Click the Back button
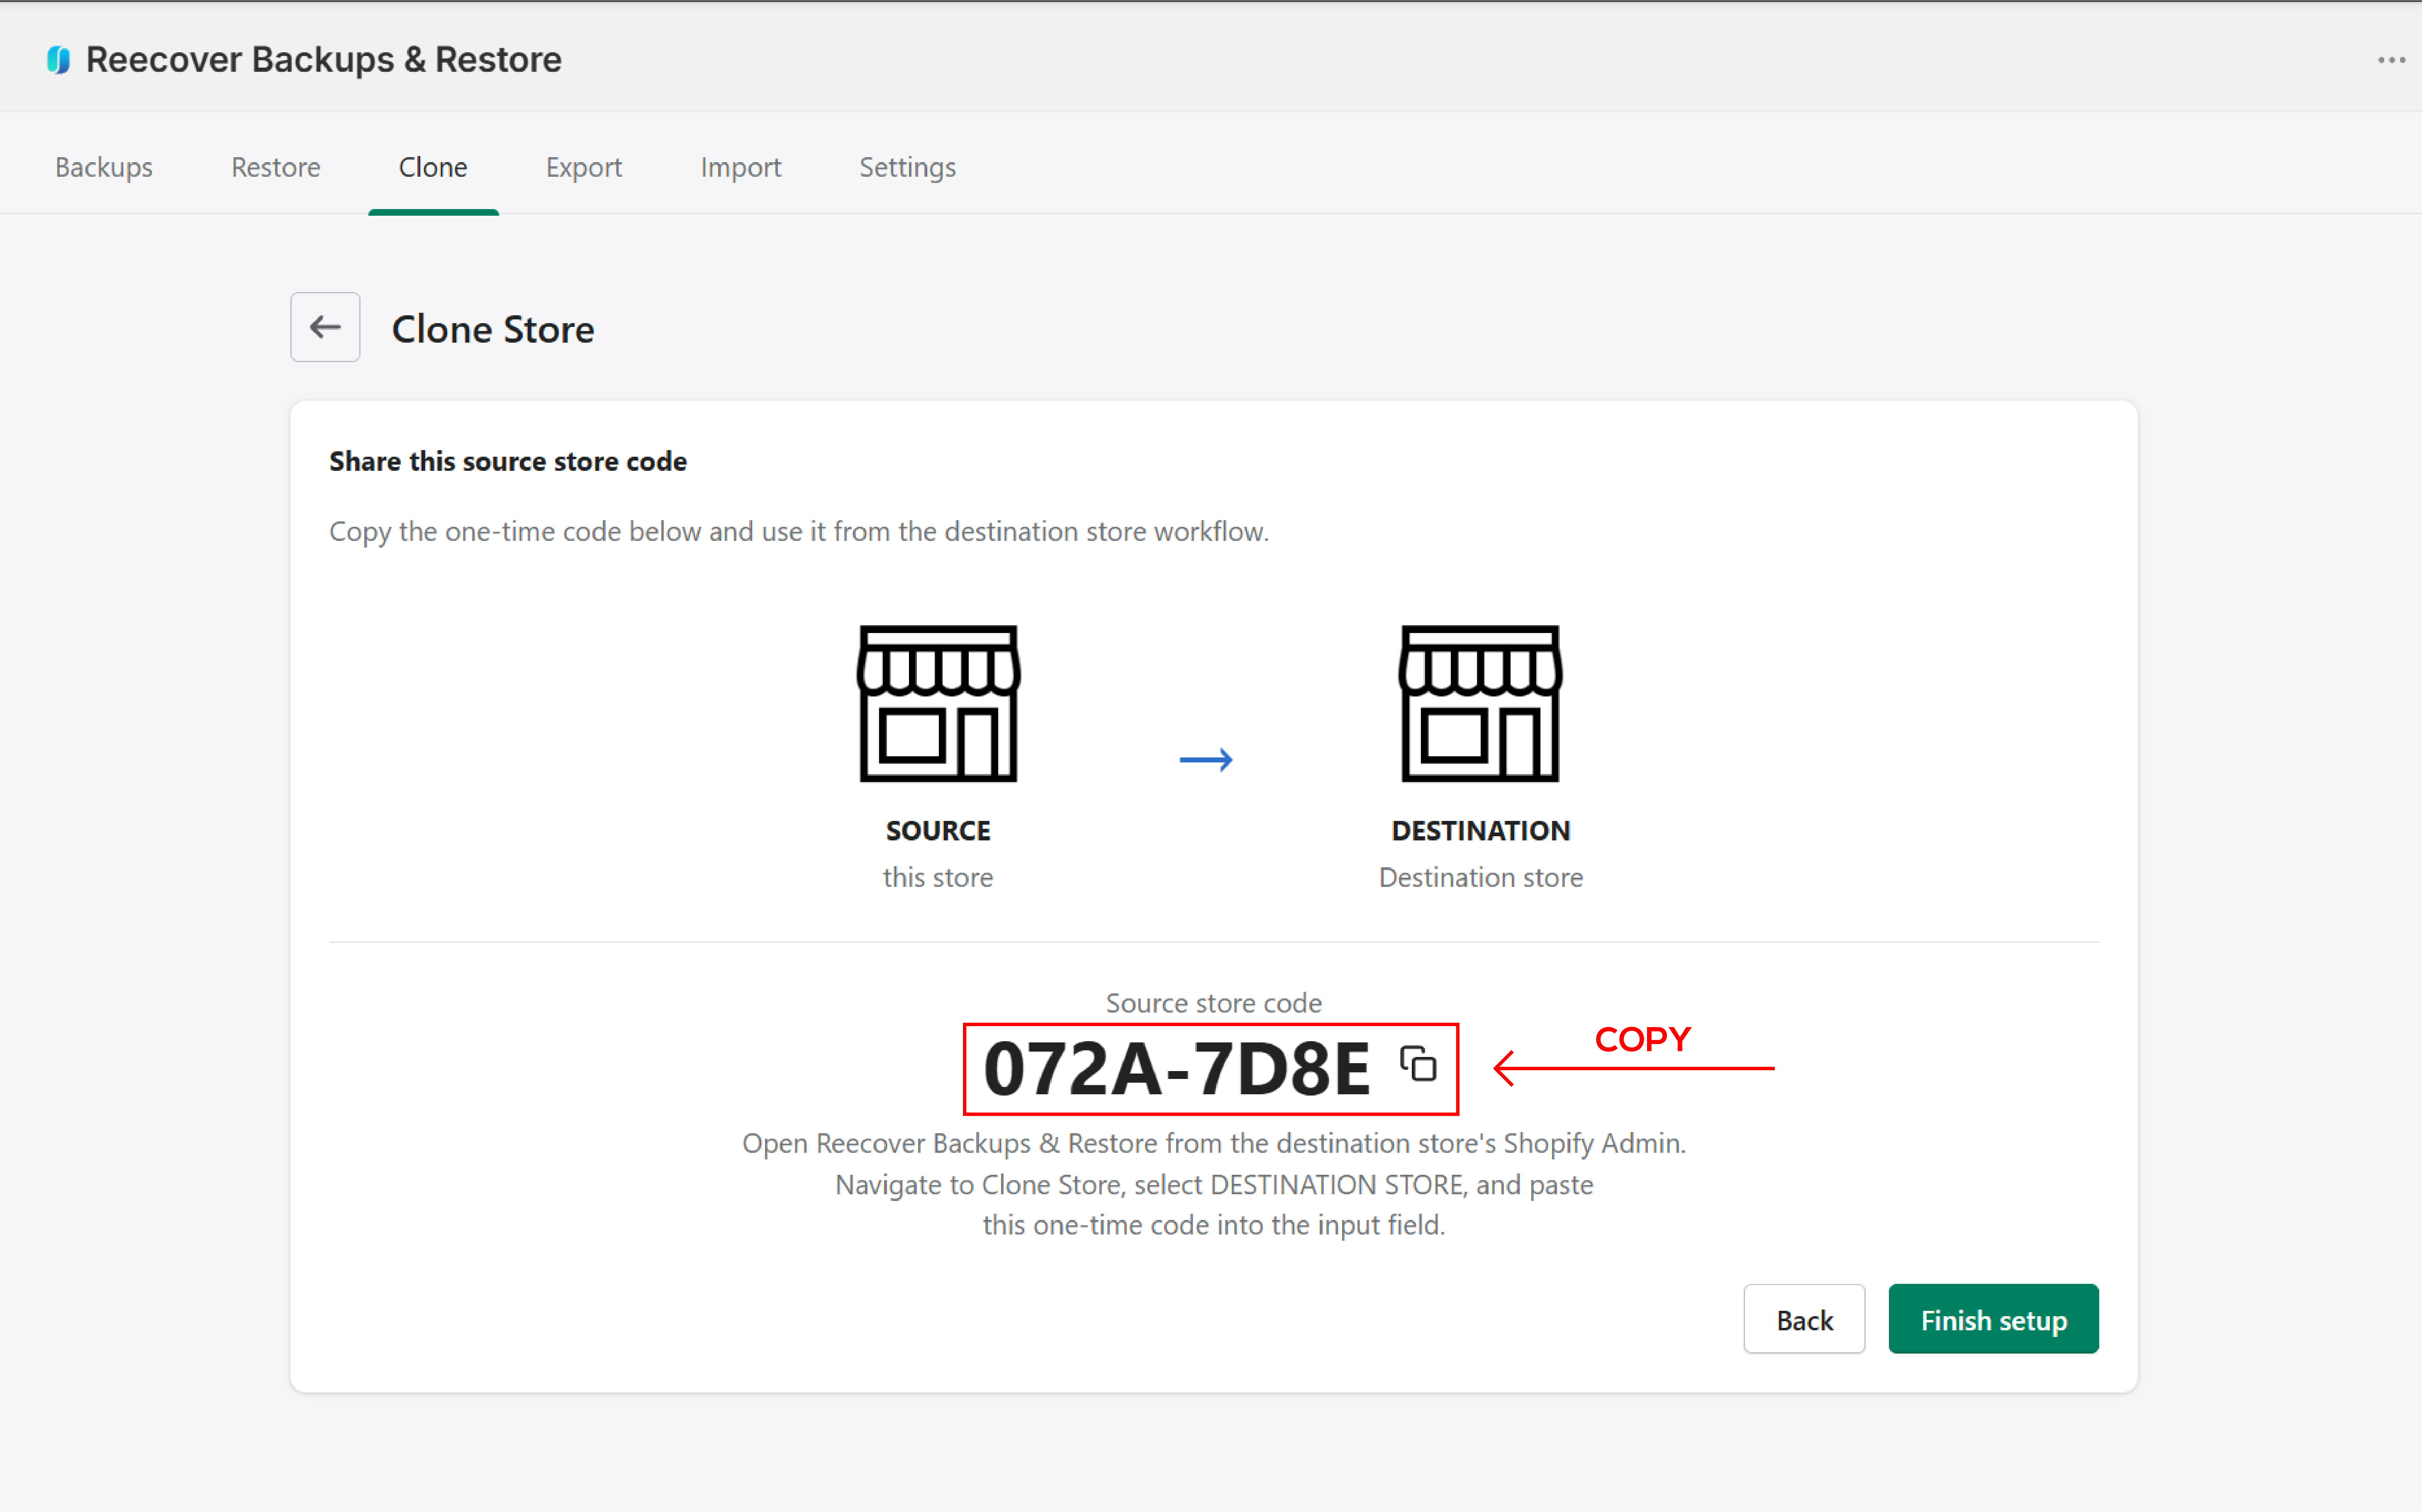This screenshot has height=1512, width=2422. coord(1804,1319)
